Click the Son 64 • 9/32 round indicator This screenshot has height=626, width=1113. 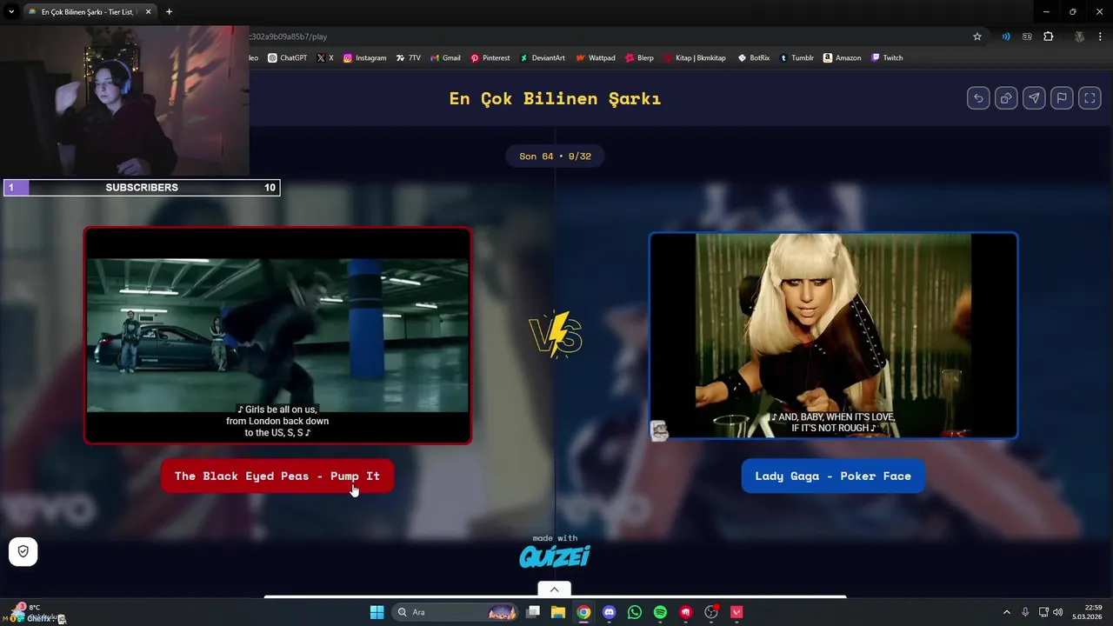click(555, 156)
